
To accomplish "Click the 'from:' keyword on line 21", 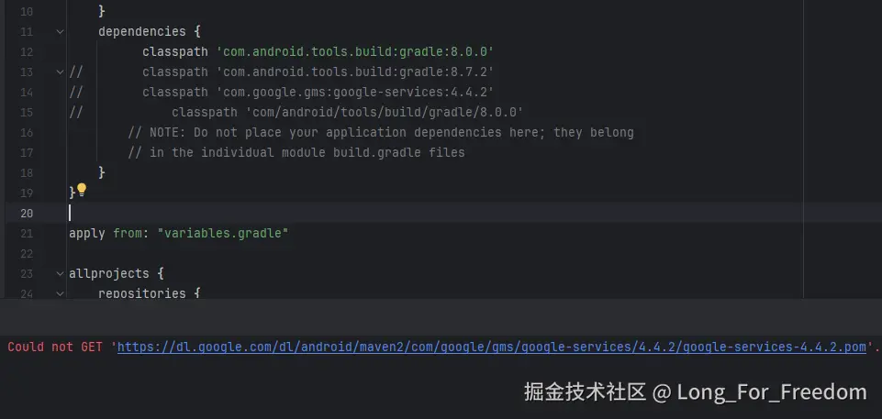I will click(131, 233).
